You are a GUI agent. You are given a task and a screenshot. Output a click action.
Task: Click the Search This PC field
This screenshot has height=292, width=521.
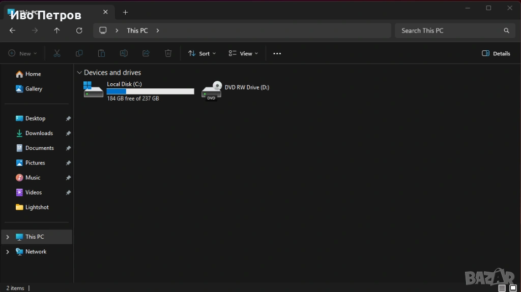click(448, 30)
